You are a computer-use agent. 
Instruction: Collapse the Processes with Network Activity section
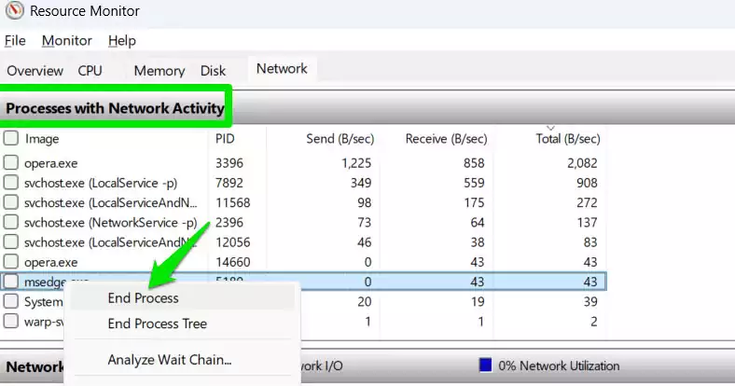click(115, 108)
